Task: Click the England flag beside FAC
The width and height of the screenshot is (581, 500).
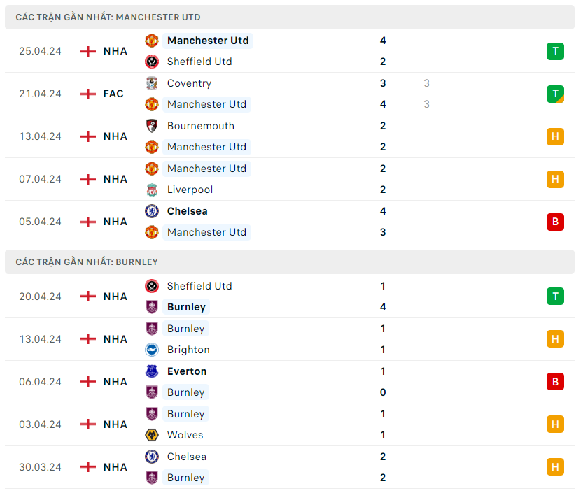Action: coord(88,94)
